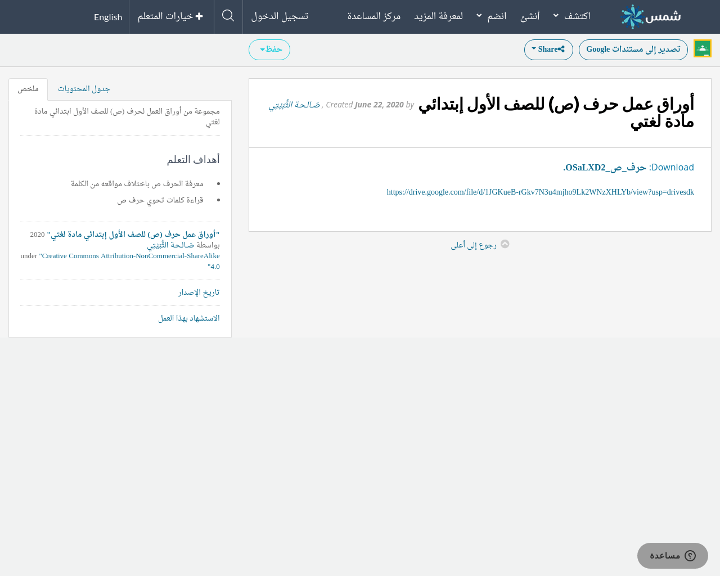Screen dimensions: 720x576
Task: Expand the اكتشف dropdown menu
Action: tap(571, 16)
